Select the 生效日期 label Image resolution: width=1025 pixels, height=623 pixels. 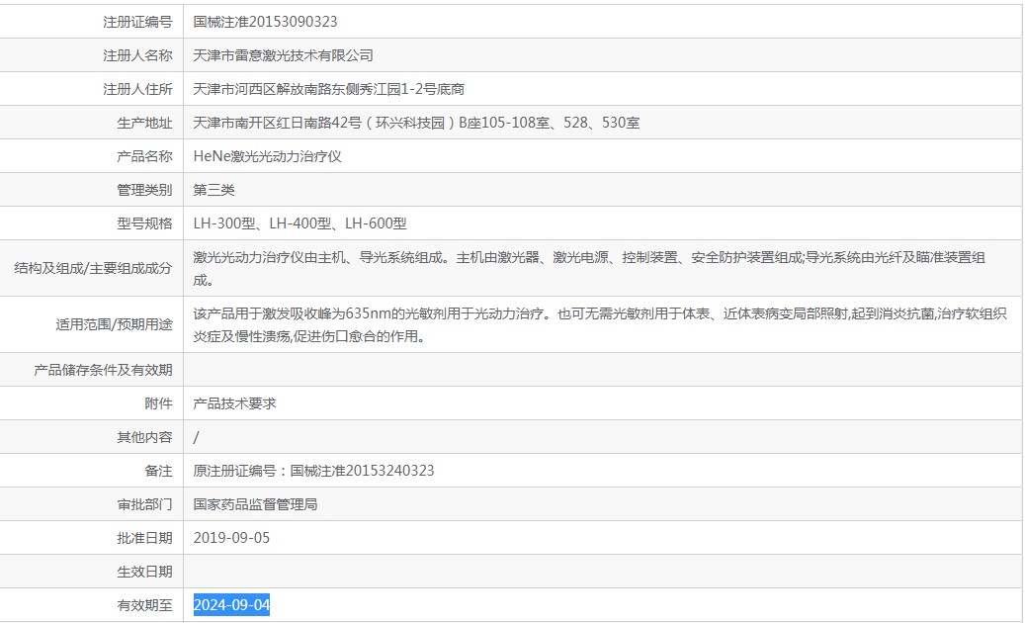(x=144, y=572)
